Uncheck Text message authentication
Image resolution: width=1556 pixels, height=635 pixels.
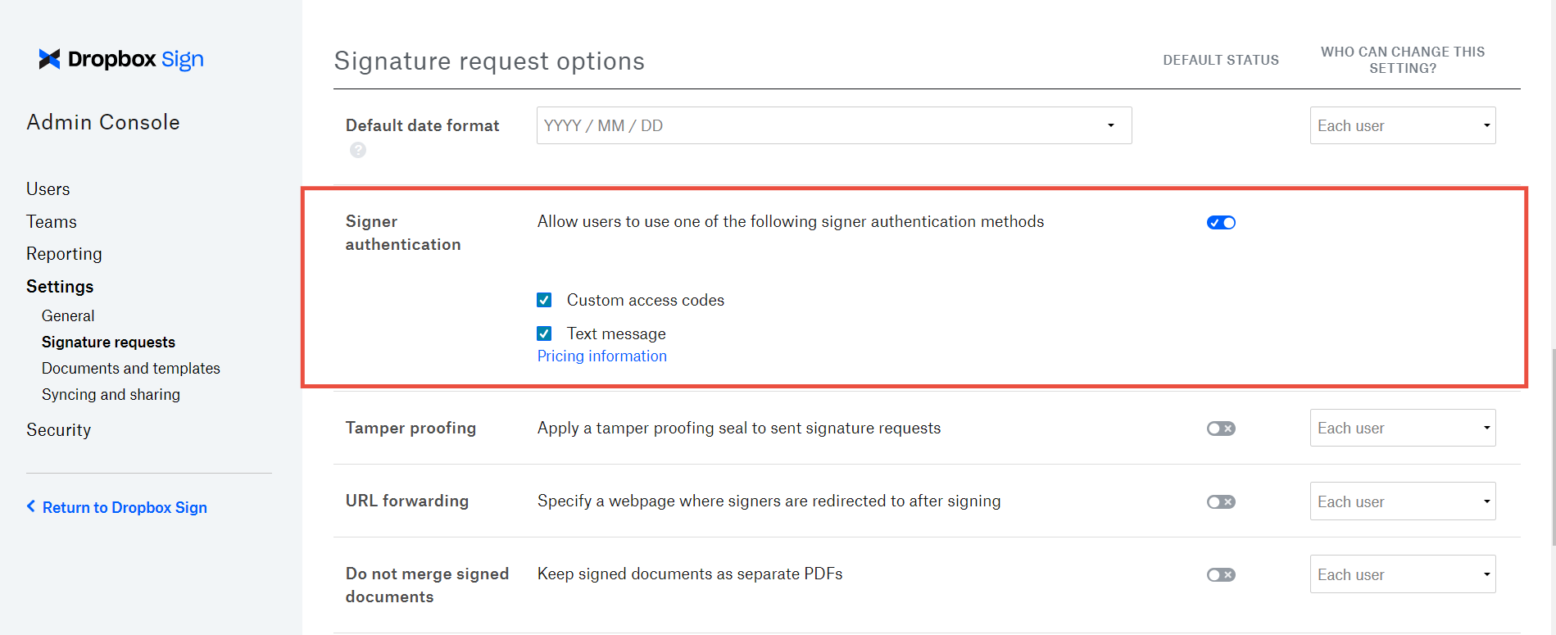(544, 333)
